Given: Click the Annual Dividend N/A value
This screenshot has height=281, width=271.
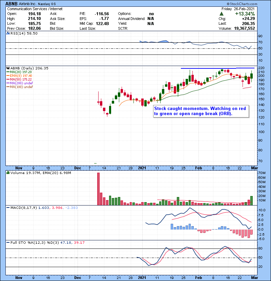Looking at the screenshot, I should pyautogui.click(x=151, y=19).
